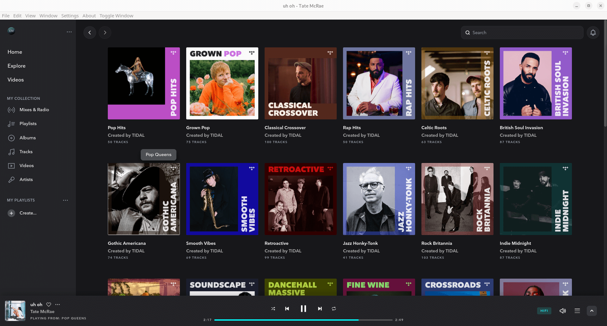
Task: Expand the now playing view chevron
Action: 592,311
